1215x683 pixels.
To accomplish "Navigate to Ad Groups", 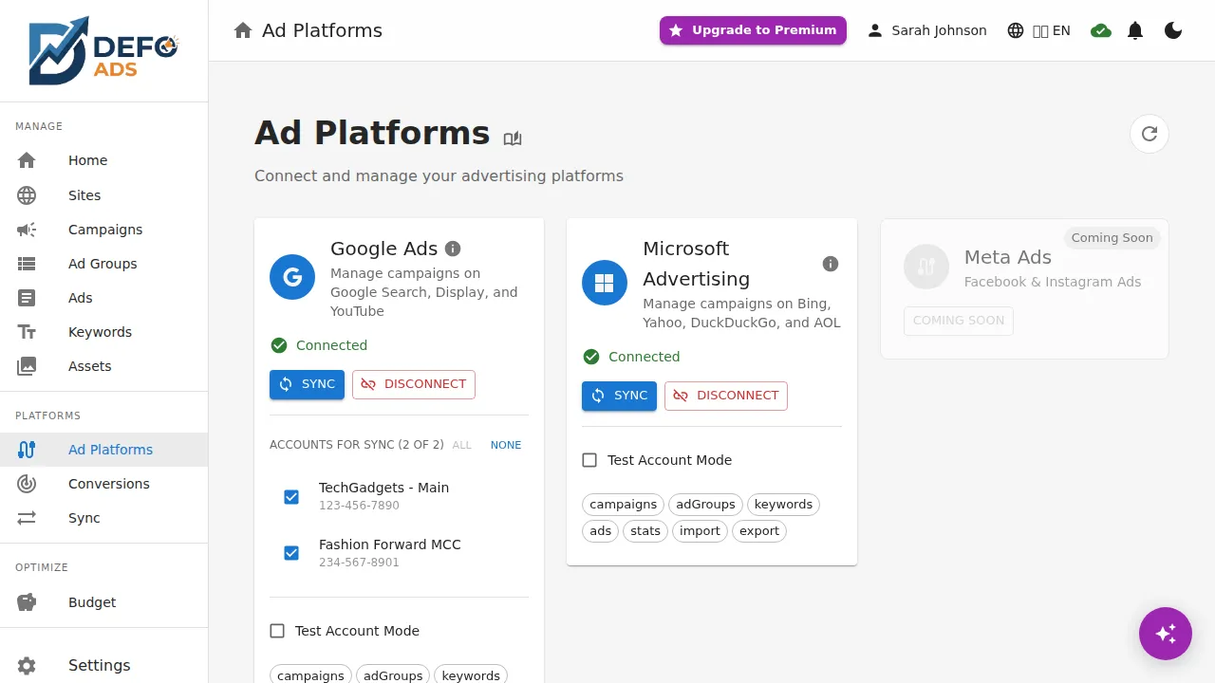I will coord(103,264).
